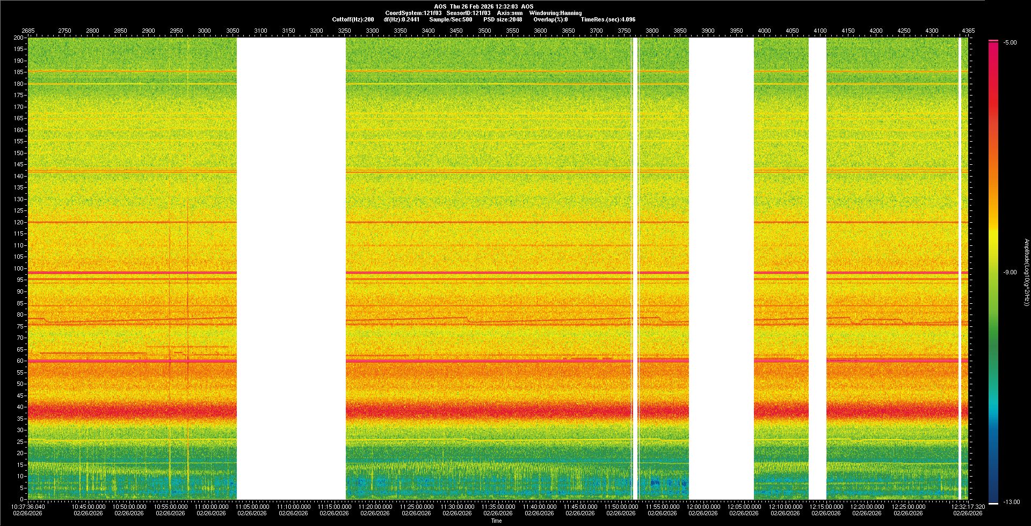Click the -5.00 top of color scale
This screenshot has width=1031, height=526.
pyautogui.click(x=1010, y=42)
